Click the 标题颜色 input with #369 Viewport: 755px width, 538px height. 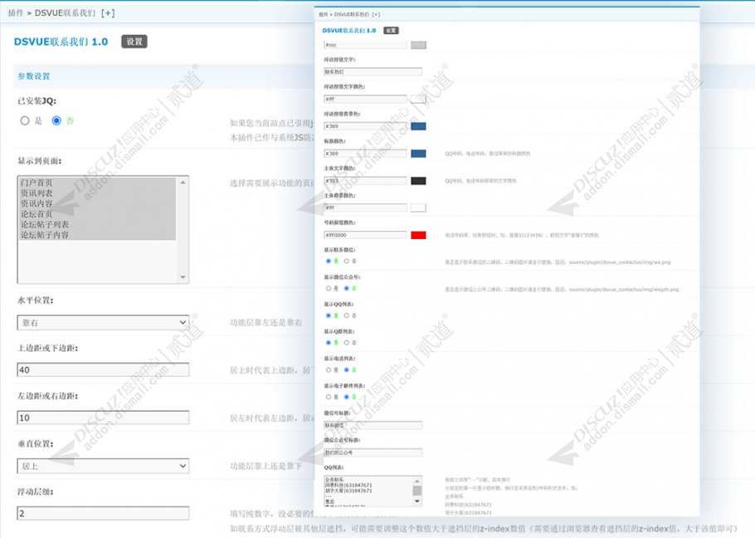365,153
